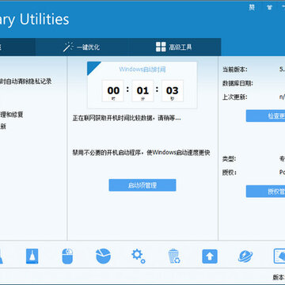This screenshot has height=285, width=285.
Task: Click the 当前版本 label
Action: click(x=235, y=70)
